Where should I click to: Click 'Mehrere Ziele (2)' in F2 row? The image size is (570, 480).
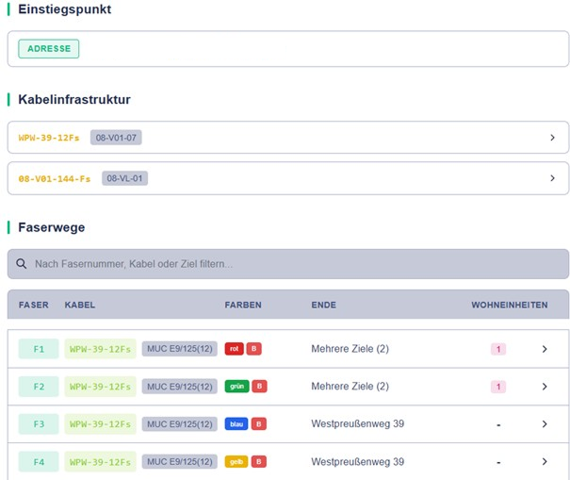pos(350,386)
